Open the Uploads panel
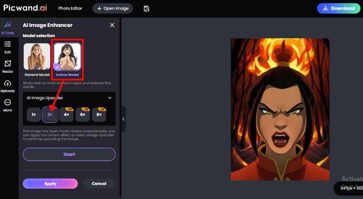This screenshot has height=199, width=363. pyautogui.click(x=7, y=85)
